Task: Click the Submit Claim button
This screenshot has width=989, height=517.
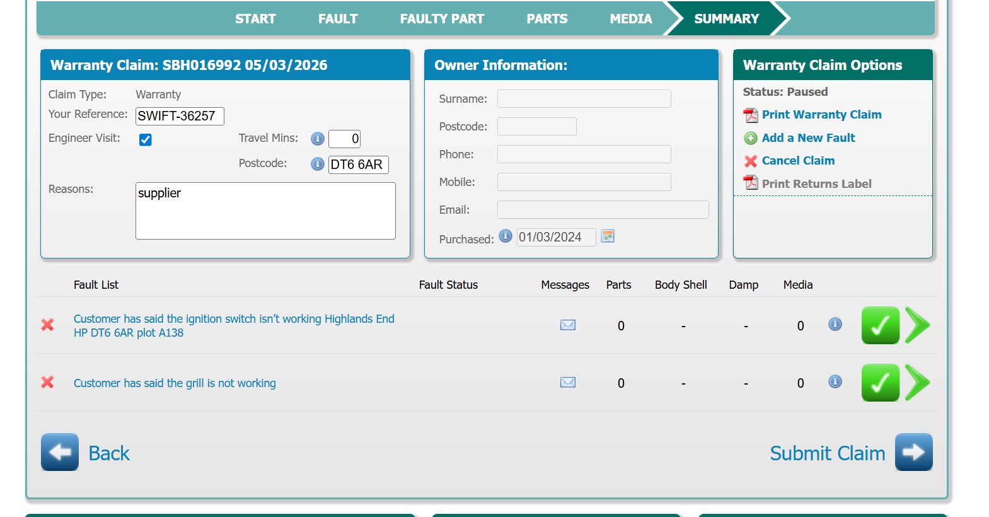Action: point(850,453)
